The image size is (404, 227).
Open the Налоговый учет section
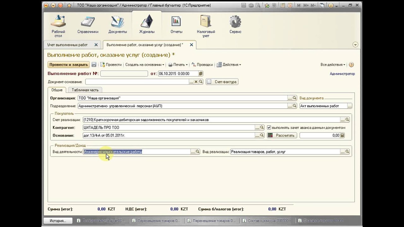[206, 26]
